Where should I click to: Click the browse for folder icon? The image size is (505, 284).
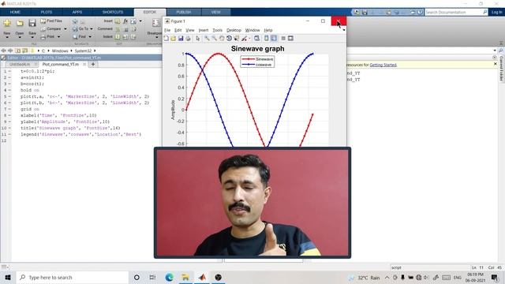click(x=24, y=50)
